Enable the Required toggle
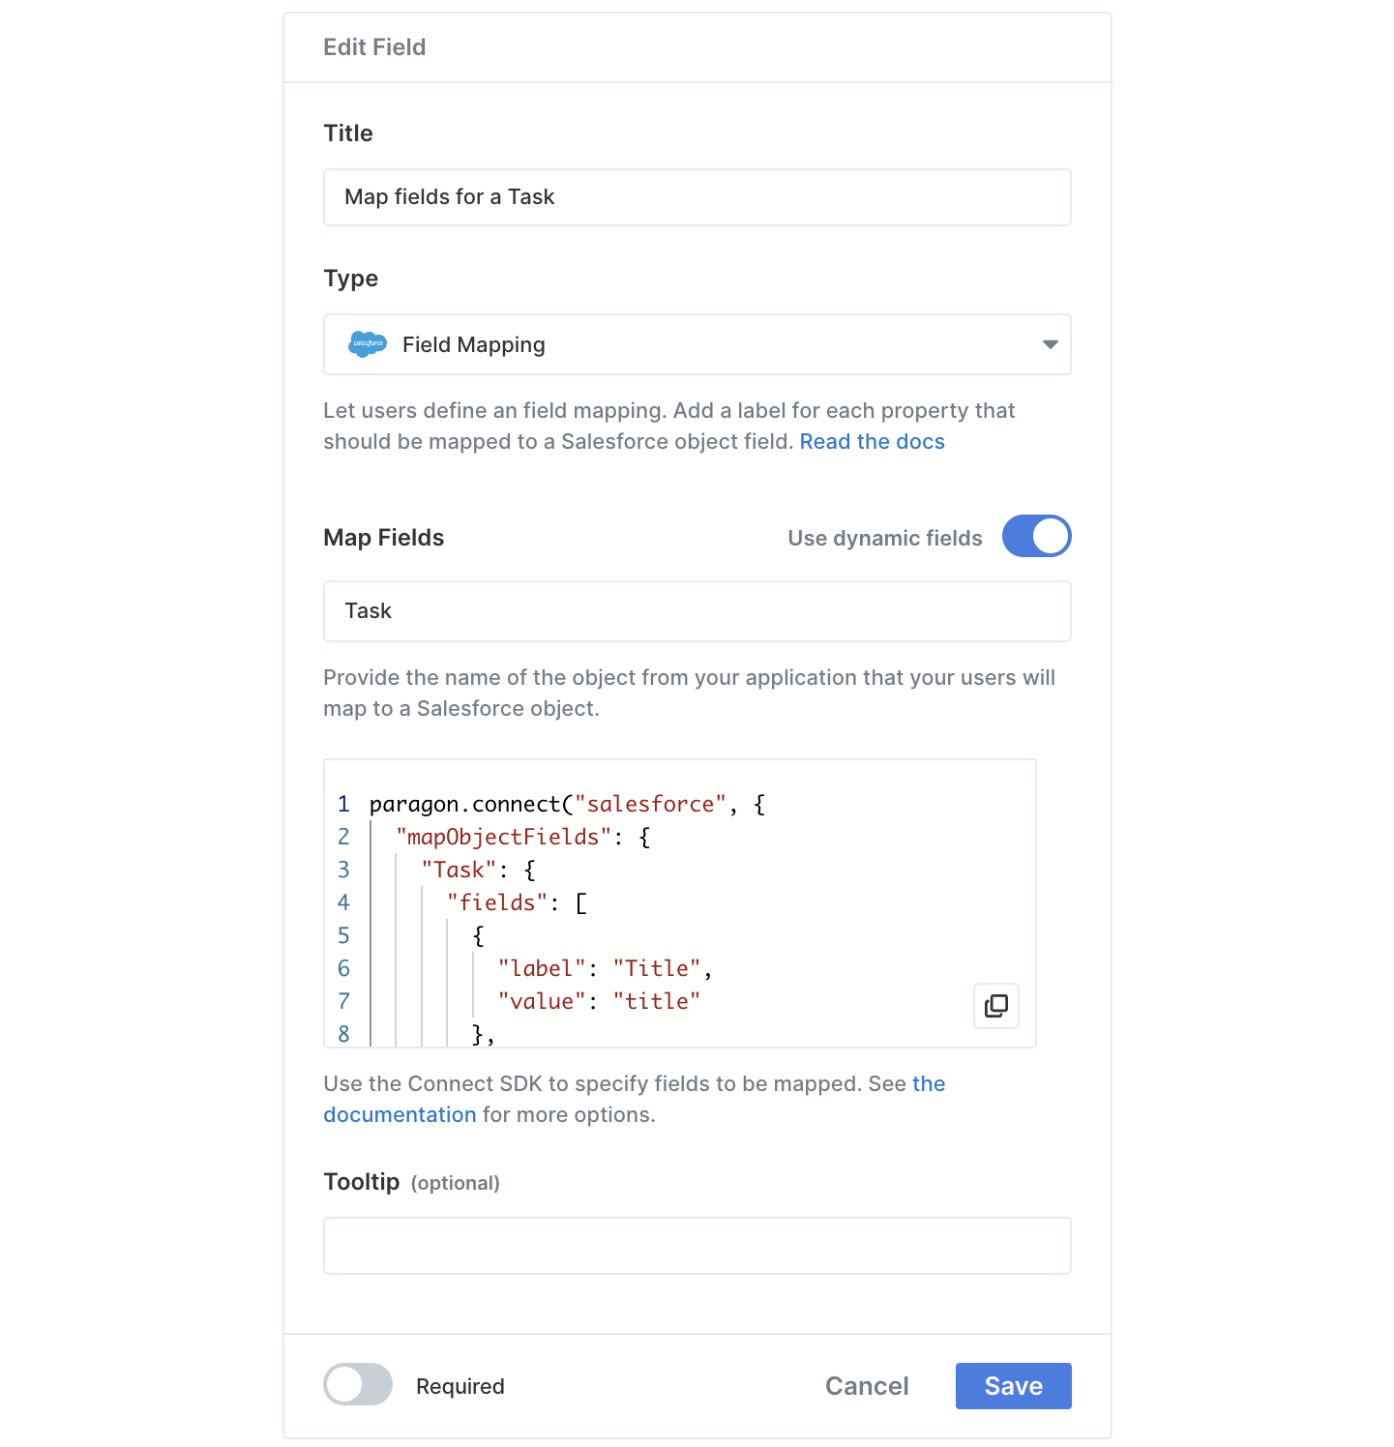 point(358,1384)
